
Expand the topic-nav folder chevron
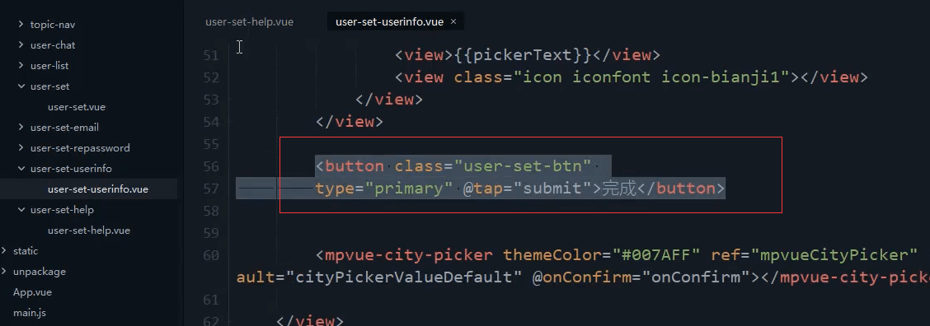tap(21, 25)
